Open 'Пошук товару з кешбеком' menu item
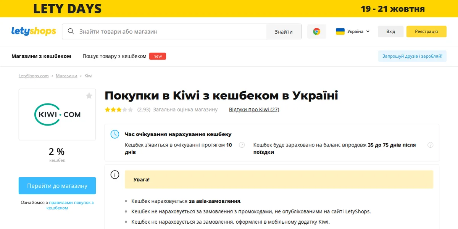This screenshot has width=458, height=229. tap(114, 56)
